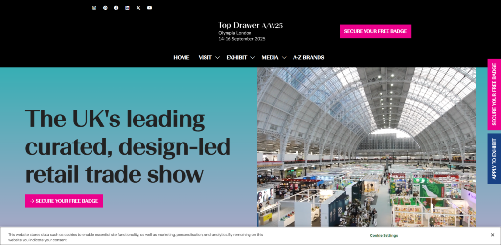
Task: Click the '14-16 September 2025' date text
Action: pyautogui.click(x=242, y=39)
